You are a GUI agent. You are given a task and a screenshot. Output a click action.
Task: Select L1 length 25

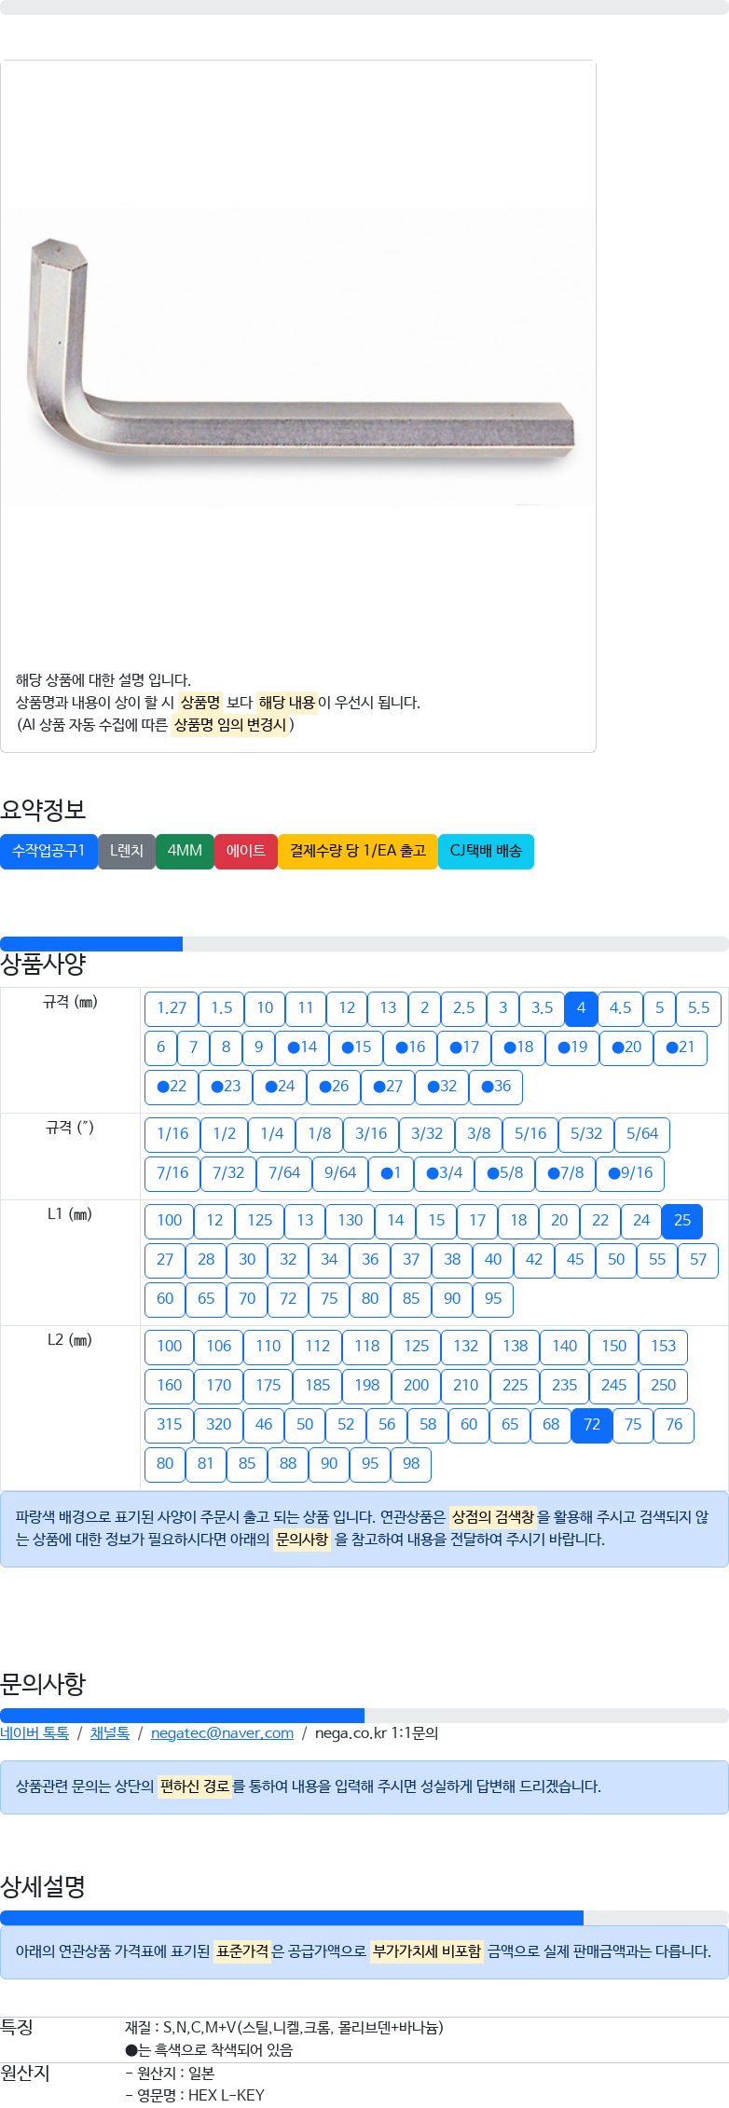[682, 1221]
